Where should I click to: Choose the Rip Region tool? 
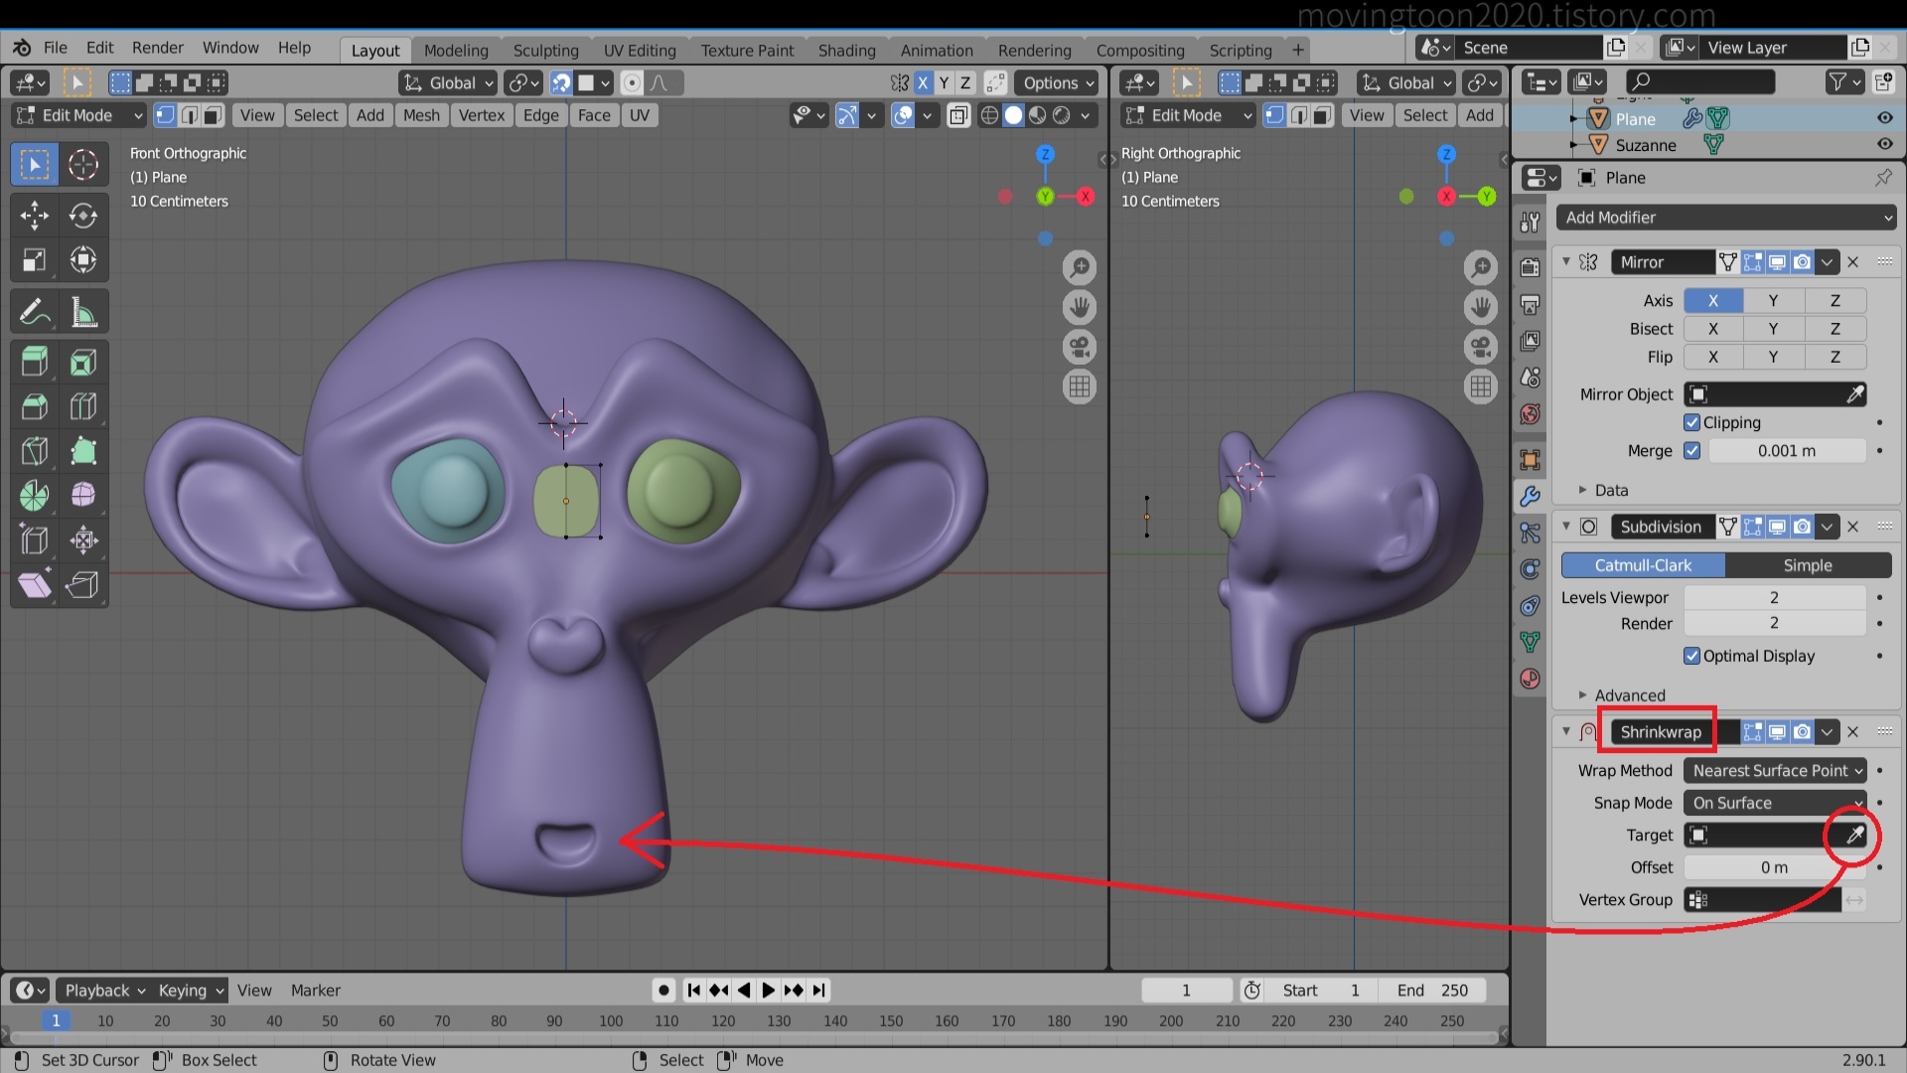click(83, 584)
